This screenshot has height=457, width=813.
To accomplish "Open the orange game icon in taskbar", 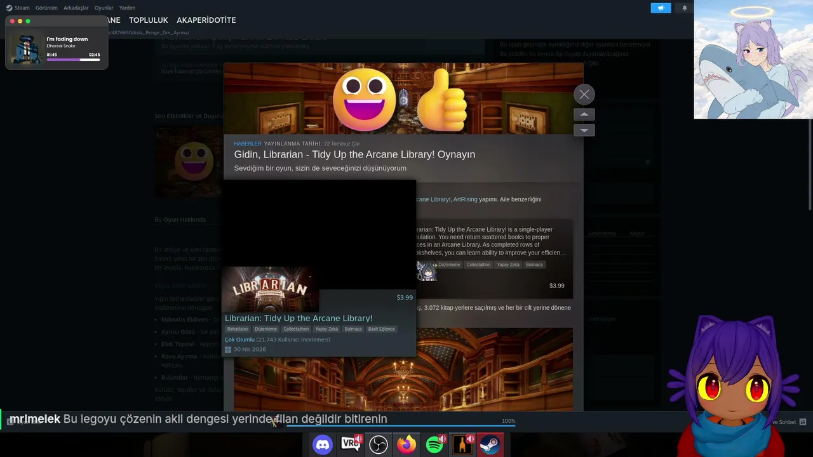I will click(x=462, y=444).
